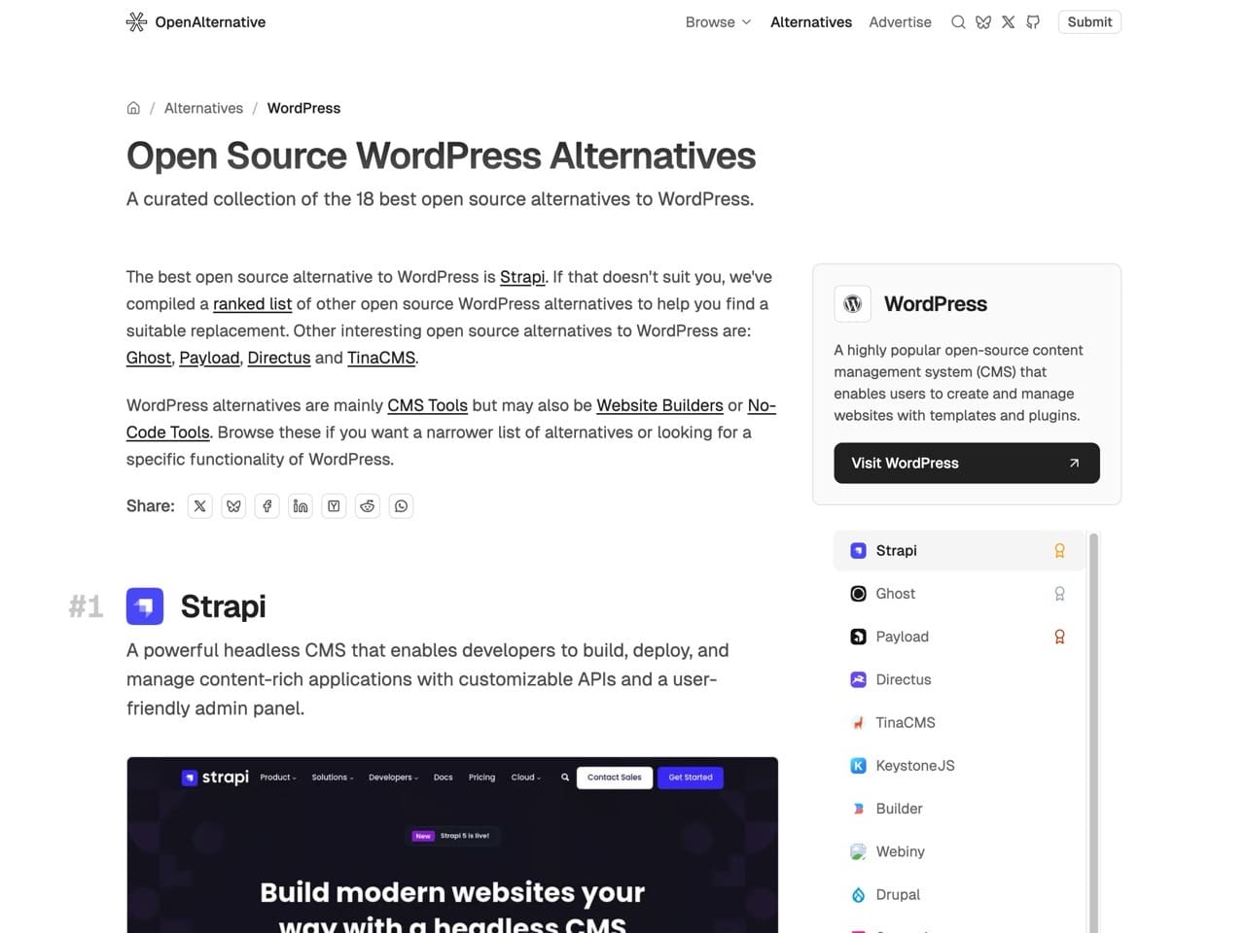Click the Builder icon in sidebar list
1245x933 pixels.
pos(858,809)
